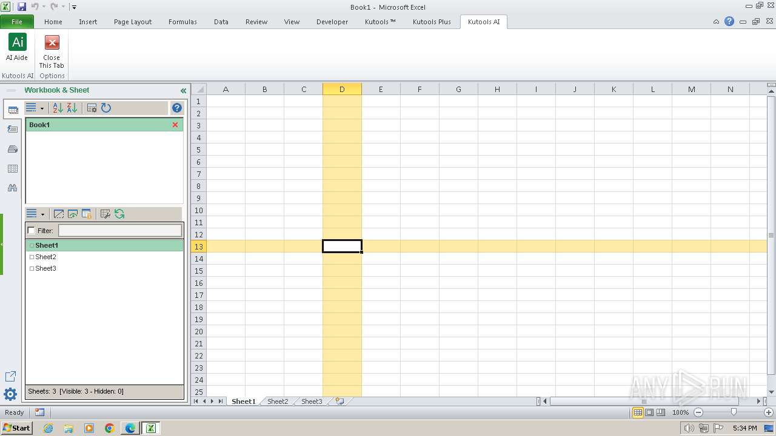The image size is (776, 436).
Task: Click macro record icon in status bar
Action: 39,412
